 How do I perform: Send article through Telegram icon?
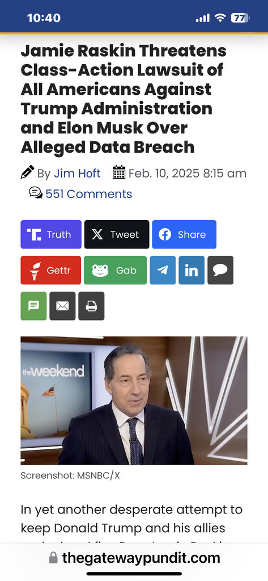click(163, 270)
